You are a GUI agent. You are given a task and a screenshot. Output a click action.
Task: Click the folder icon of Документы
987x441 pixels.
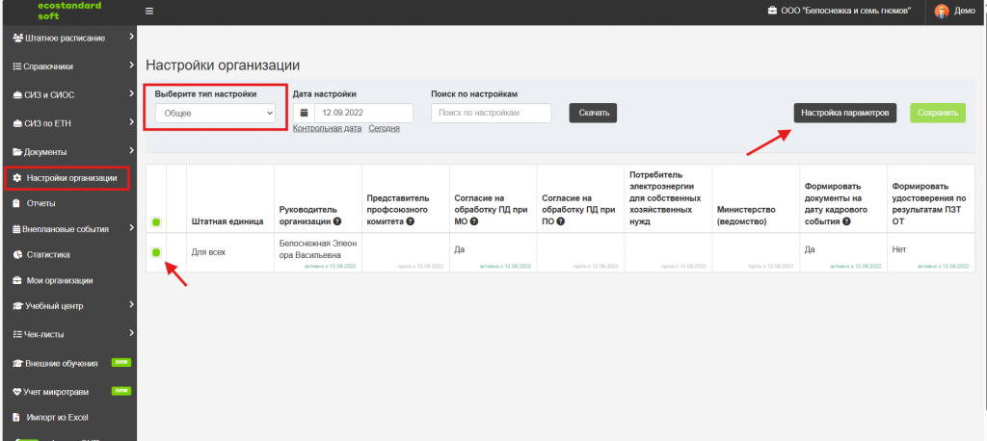(17, 151)
